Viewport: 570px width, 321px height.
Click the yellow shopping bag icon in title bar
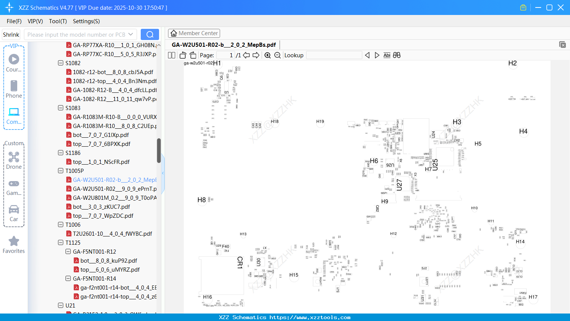[x=523, y=7]
